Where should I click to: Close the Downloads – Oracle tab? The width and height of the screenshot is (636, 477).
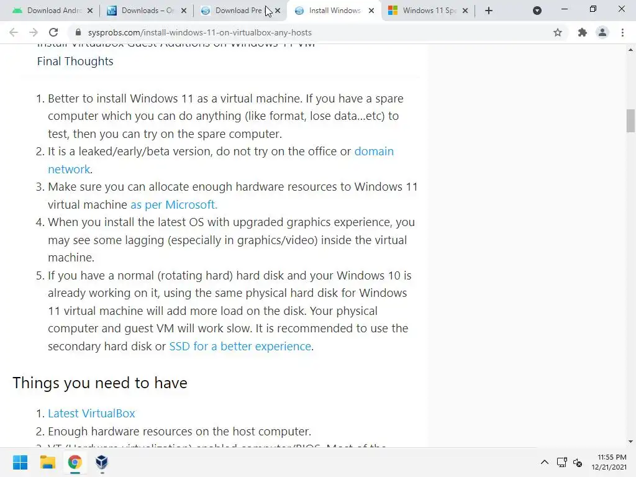184,11
